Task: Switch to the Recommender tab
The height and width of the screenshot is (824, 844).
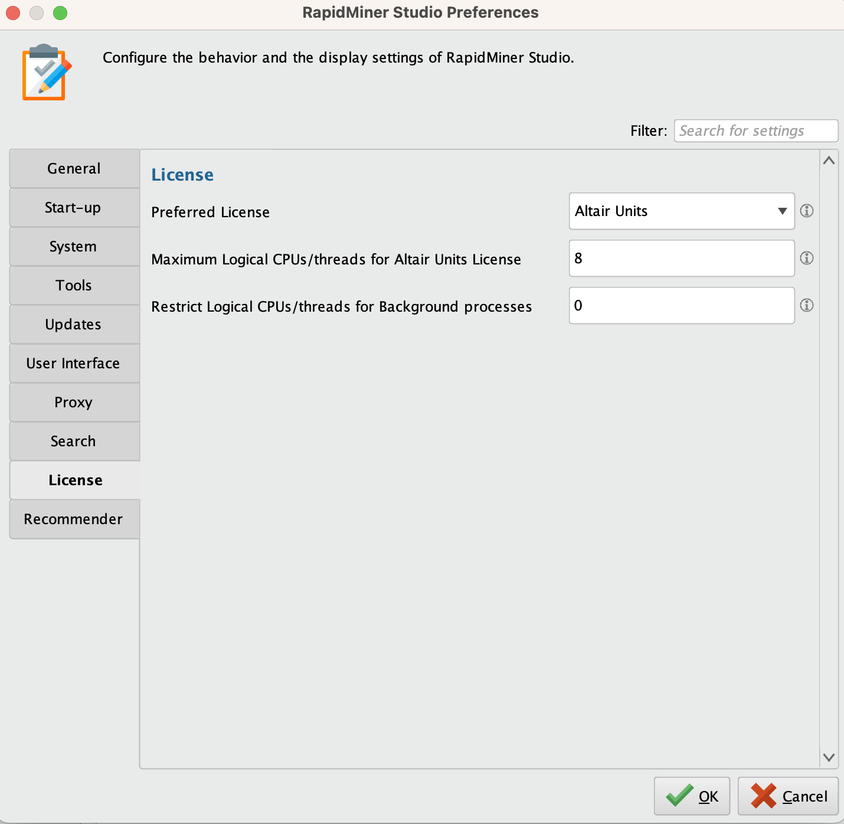Action: (74, 519)
